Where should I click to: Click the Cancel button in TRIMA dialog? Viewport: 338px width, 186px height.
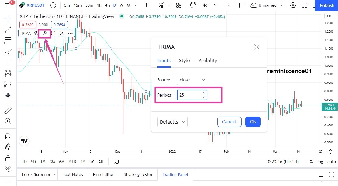pyautogui.click(x=229, y=122)
